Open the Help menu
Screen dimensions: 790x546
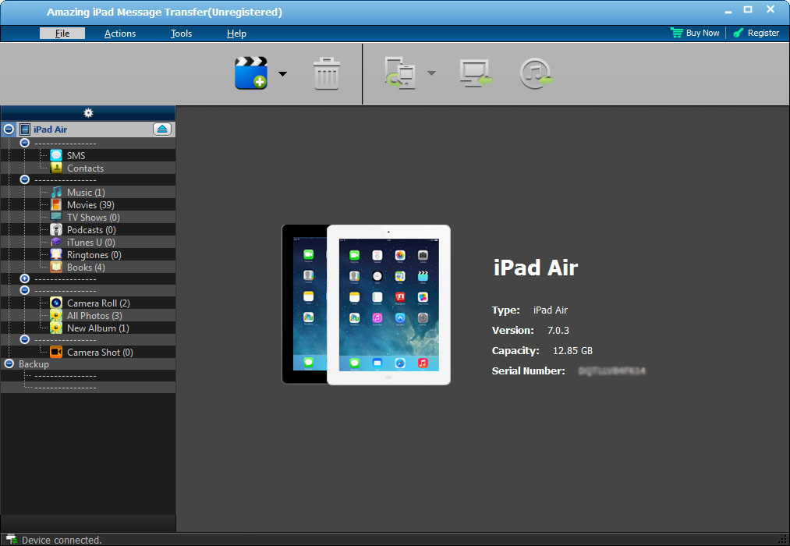tap(236, 34)
